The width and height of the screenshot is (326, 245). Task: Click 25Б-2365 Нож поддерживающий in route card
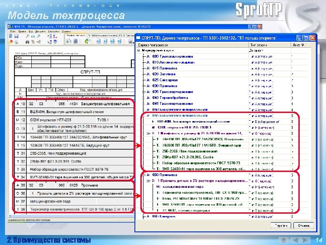click(58, 153)
